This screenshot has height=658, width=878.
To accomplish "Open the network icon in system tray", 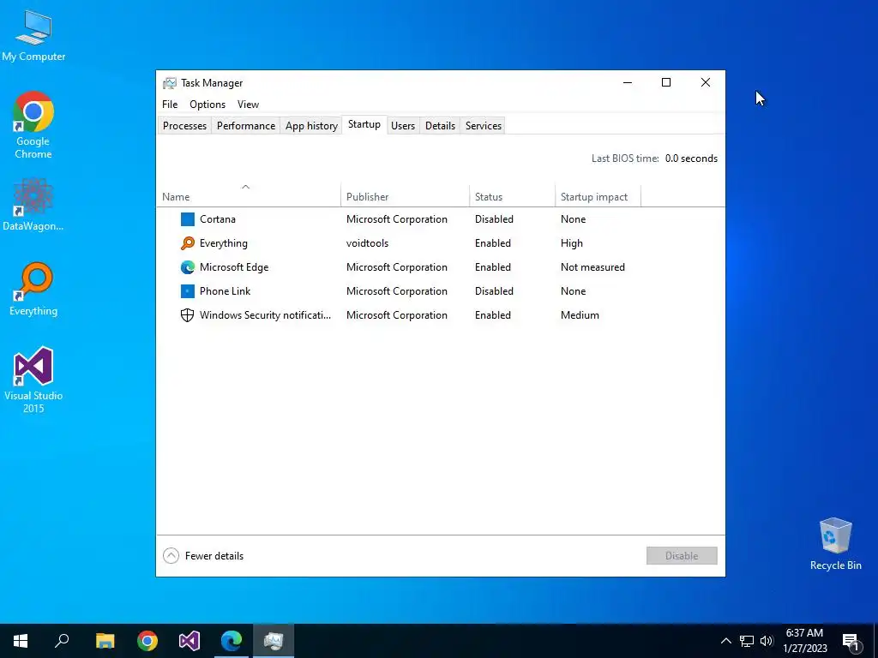I will [747, 641].
